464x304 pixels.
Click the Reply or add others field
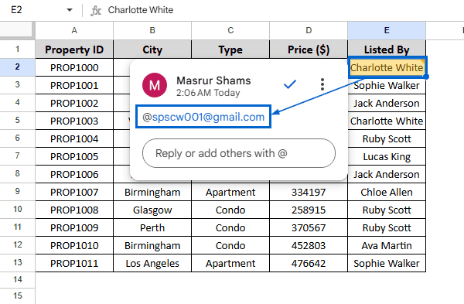pyautogui.click(x=239, y=153)
